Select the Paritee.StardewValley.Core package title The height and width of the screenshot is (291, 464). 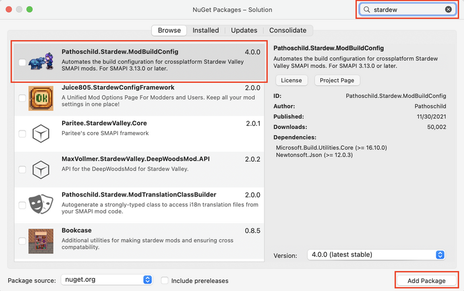pyautogui.click(x=104, y=123)
